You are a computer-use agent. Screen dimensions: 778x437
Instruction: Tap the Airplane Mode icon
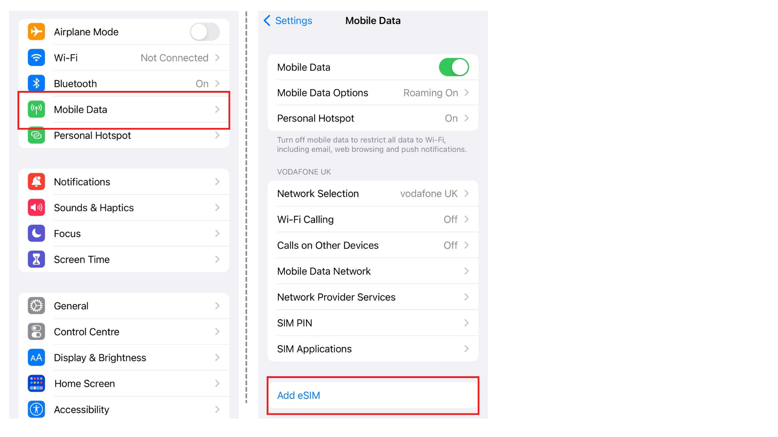coord(36,32)
